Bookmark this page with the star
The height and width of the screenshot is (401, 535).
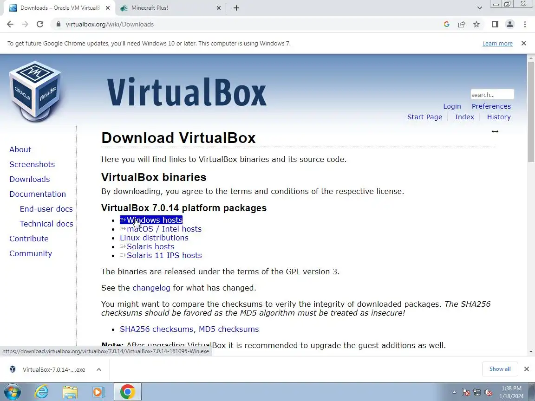tap(476, 24)
